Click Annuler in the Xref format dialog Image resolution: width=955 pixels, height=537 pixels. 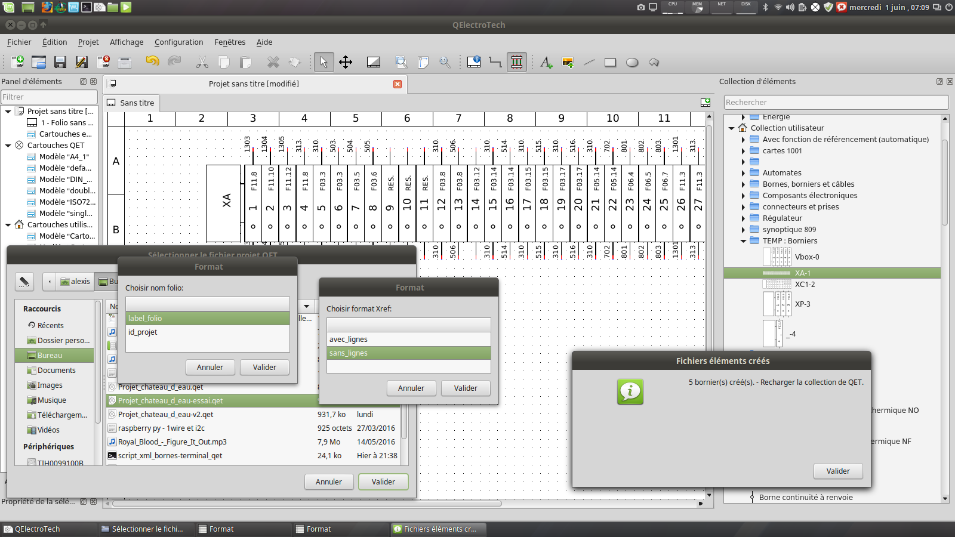[411, 388]
